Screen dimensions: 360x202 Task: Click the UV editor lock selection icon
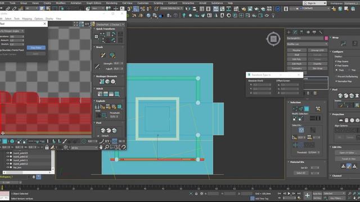click(47, 147)
